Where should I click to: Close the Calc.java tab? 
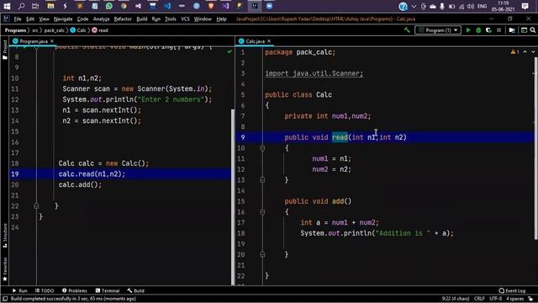(269, 41)
